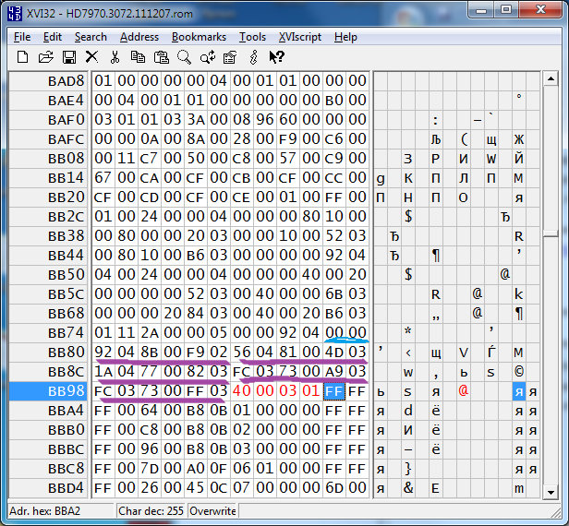Click the scrollbar down arrow
Image resolution: width=569 pixels, height=526 pixels.
(x=551, y=492)
